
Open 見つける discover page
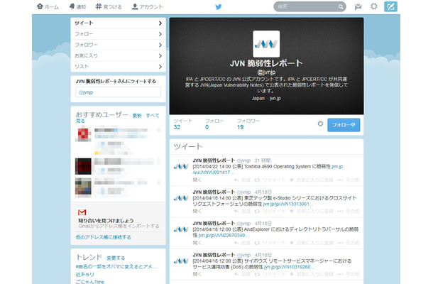[109, 6]
